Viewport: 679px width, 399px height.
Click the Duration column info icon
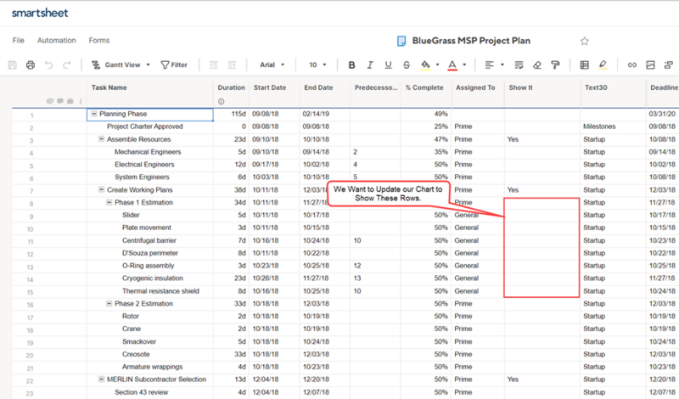pyautogui.click(x=222, y=101)
